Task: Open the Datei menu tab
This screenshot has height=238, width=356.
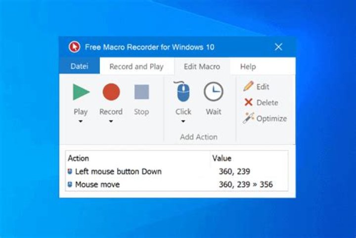Action: coord(80,66)
